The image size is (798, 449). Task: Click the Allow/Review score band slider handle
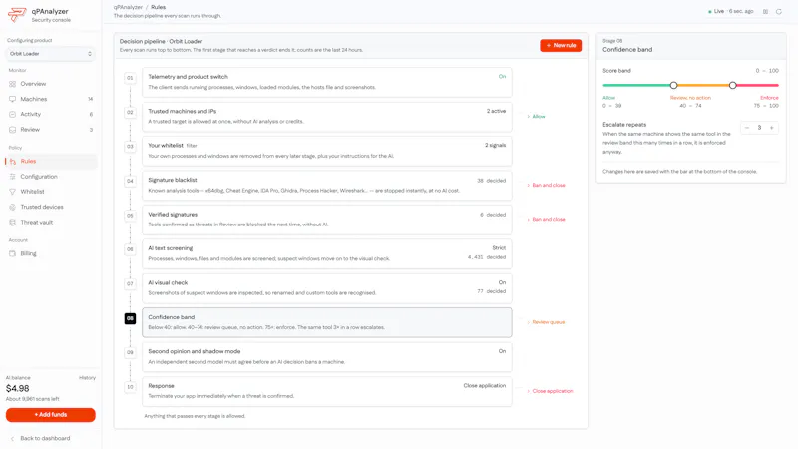(673, 85)
